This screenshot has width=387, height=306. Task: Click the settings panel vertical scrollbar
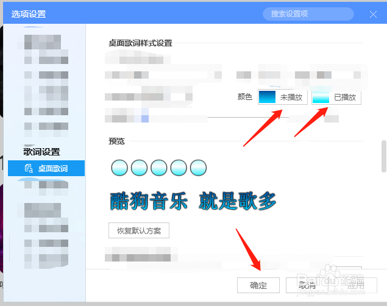click(x=384, y=156)
